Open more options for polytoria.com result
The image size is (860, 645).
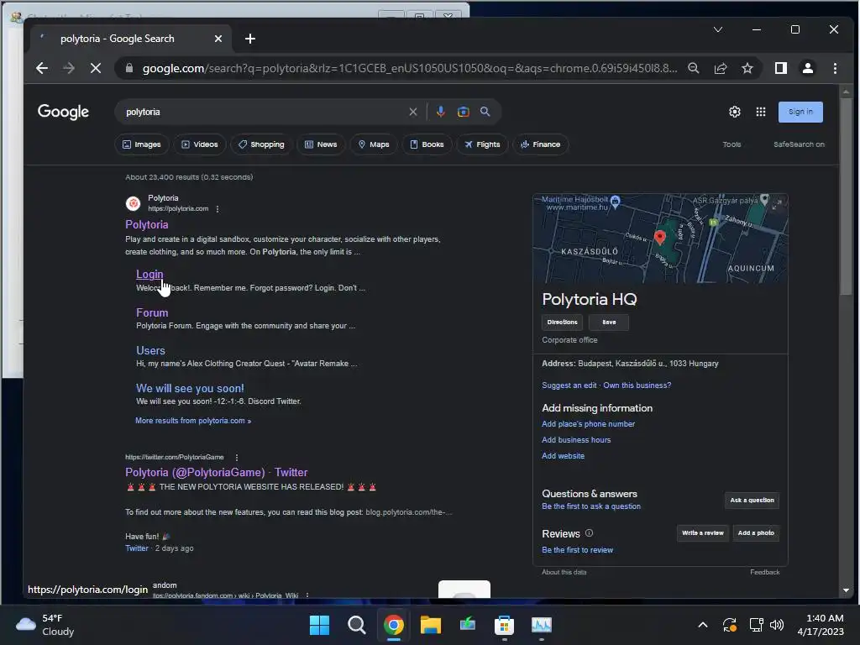tap(218, 209)
